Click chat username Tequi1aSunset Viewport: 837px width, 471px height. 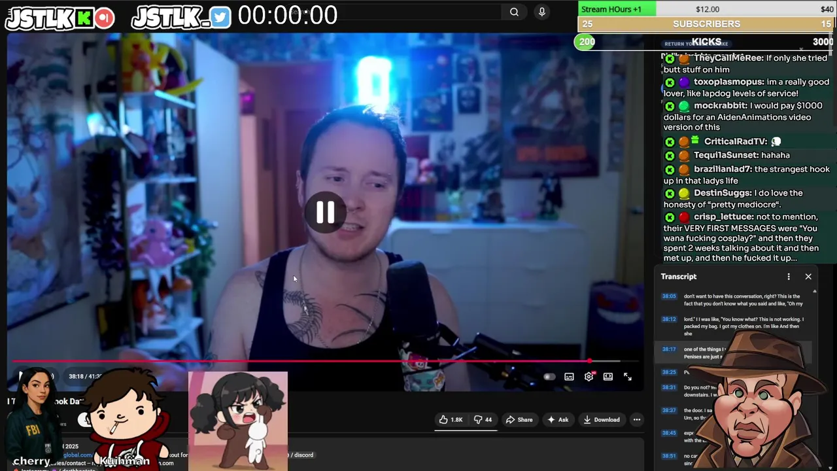[726, 155]
